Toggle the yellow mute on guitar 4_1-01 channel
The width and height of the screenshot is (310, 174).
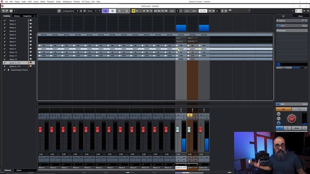pyautogui.click(x=189, y=115)
